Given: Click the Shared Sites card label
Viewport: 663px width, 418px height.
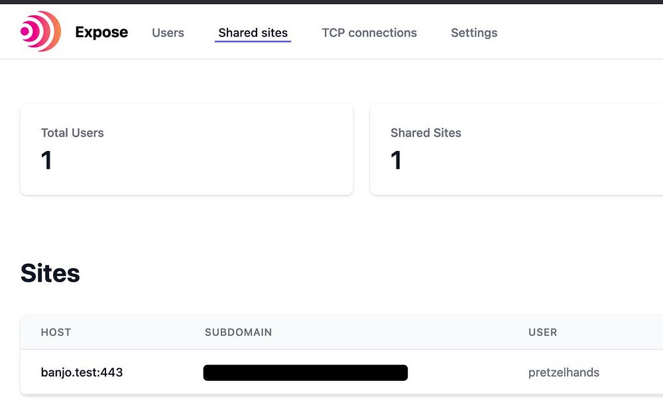Looking at the screenshot, I should point(426,132).
